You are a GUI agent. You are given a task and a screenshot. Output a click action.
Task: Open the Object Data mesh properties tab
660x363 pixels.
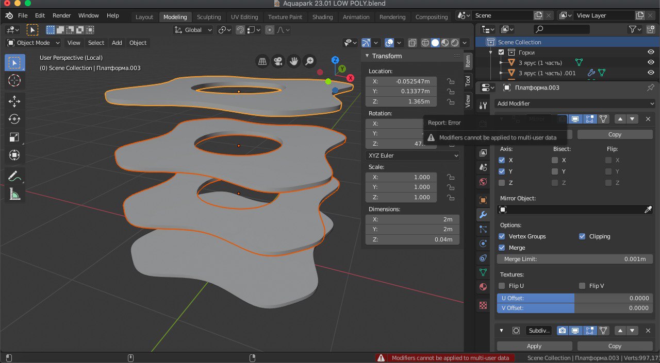point(483,272)
